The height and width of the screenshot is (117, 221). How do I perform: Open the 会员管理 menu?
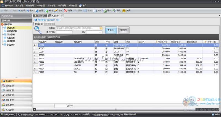click(62, 5)
